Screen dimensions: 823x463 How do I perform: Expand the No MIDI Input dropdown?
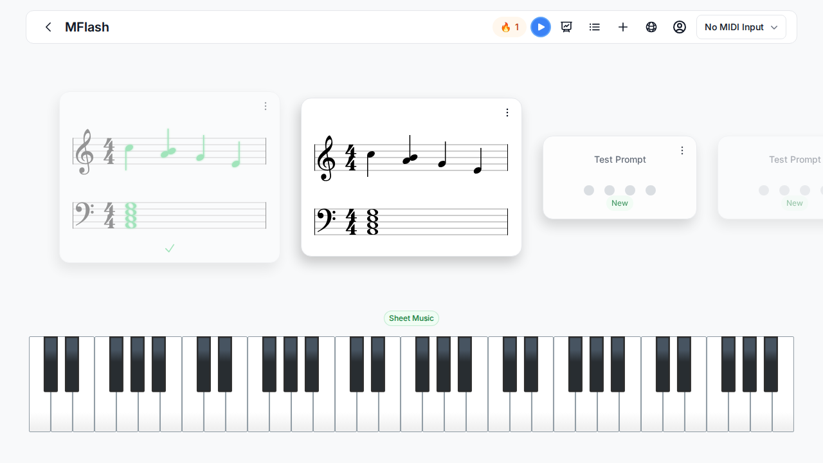tap(741, 27)
